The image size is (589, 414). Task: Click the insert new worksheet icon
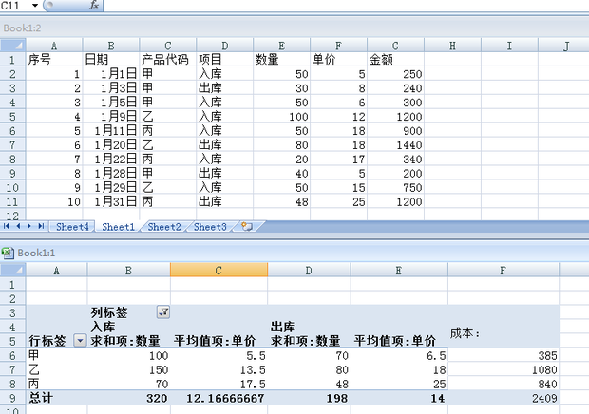pyautogui.click(x=247, y=226)
